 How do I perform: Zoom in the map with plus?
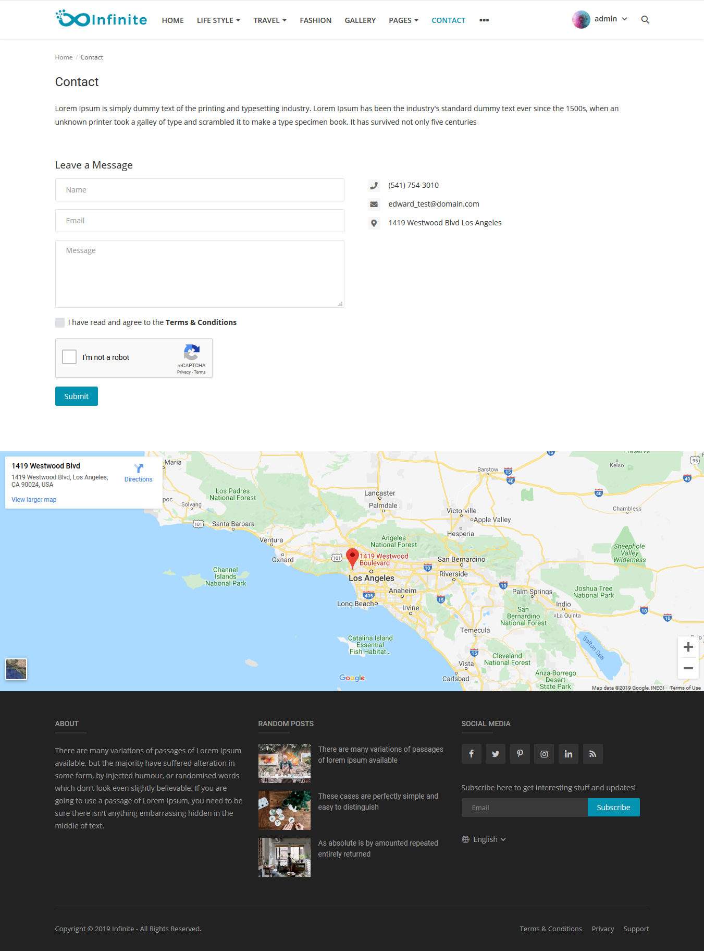688,647
